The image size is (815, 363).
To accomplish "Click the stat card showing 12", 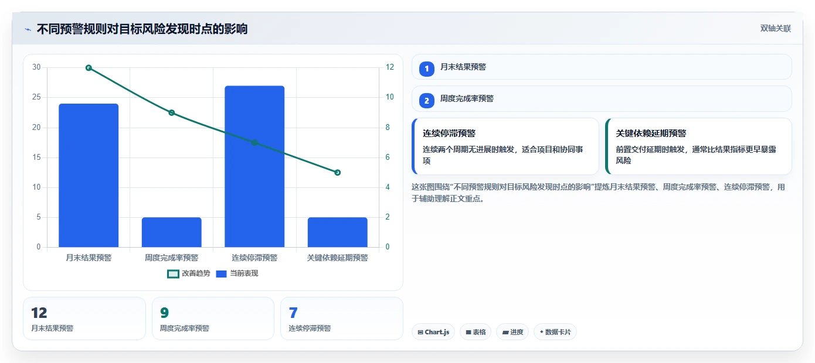I will pyautogui.click(x=84, y=319).
